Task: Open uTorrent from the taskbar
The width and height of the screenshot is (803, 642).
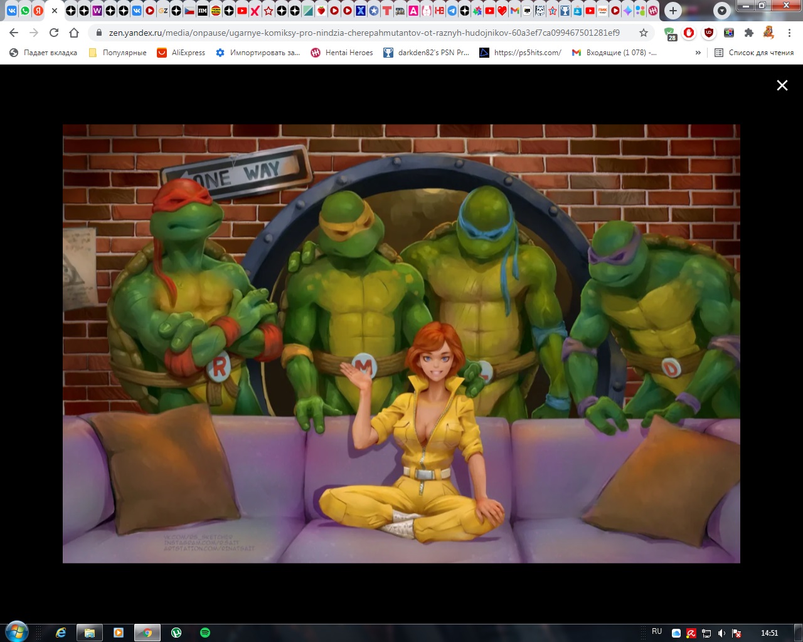Action: (176, 633)
